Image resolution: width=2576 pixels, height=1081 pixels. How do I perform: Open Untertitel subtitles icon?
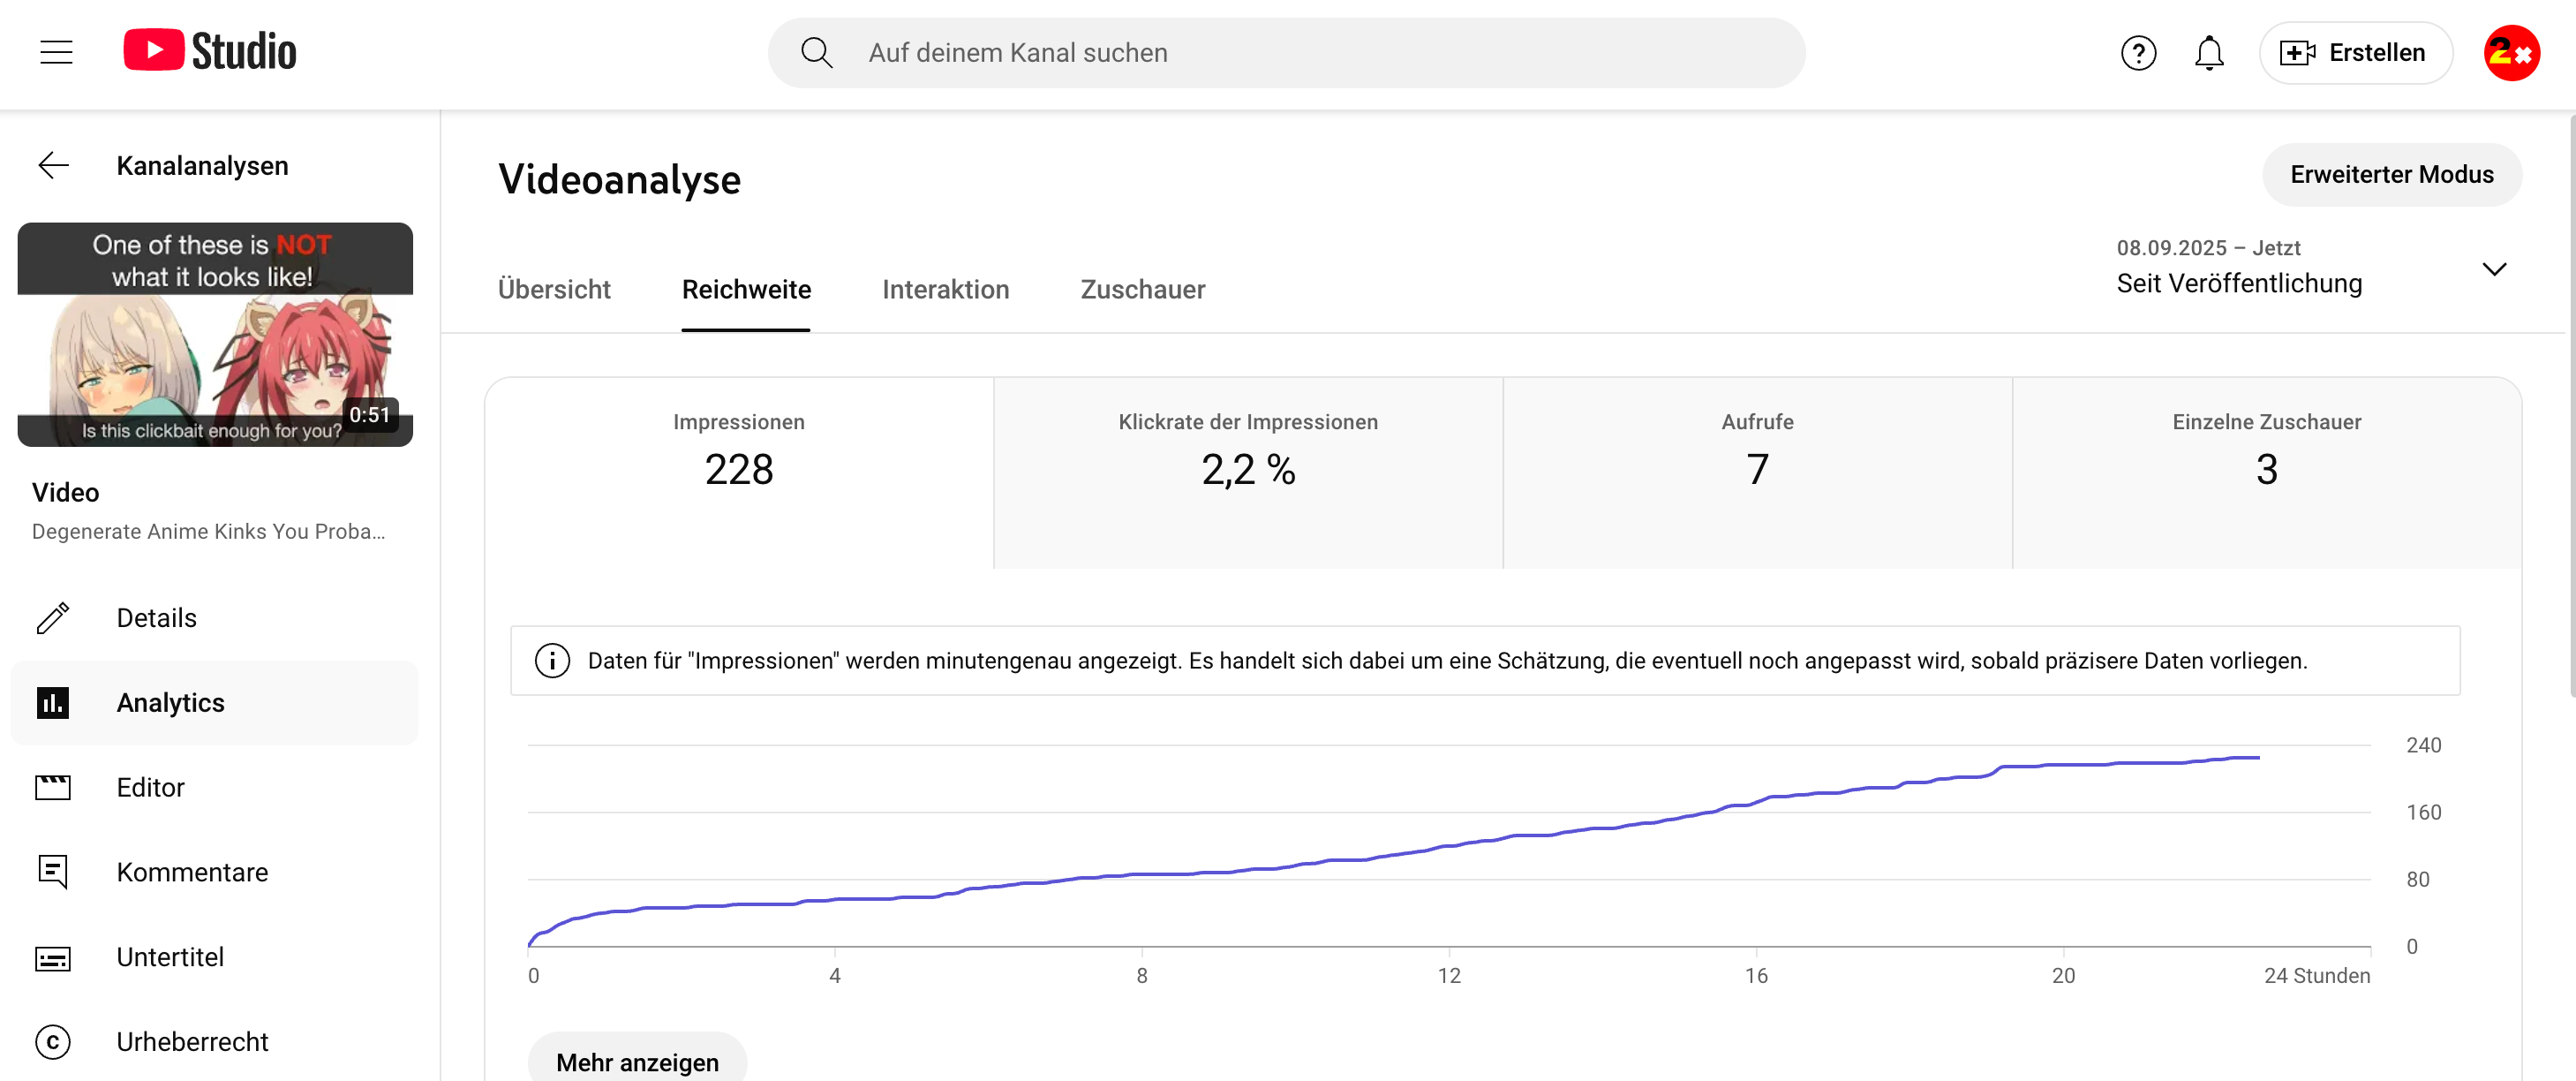pyautogui.click(x=54, y=957)
